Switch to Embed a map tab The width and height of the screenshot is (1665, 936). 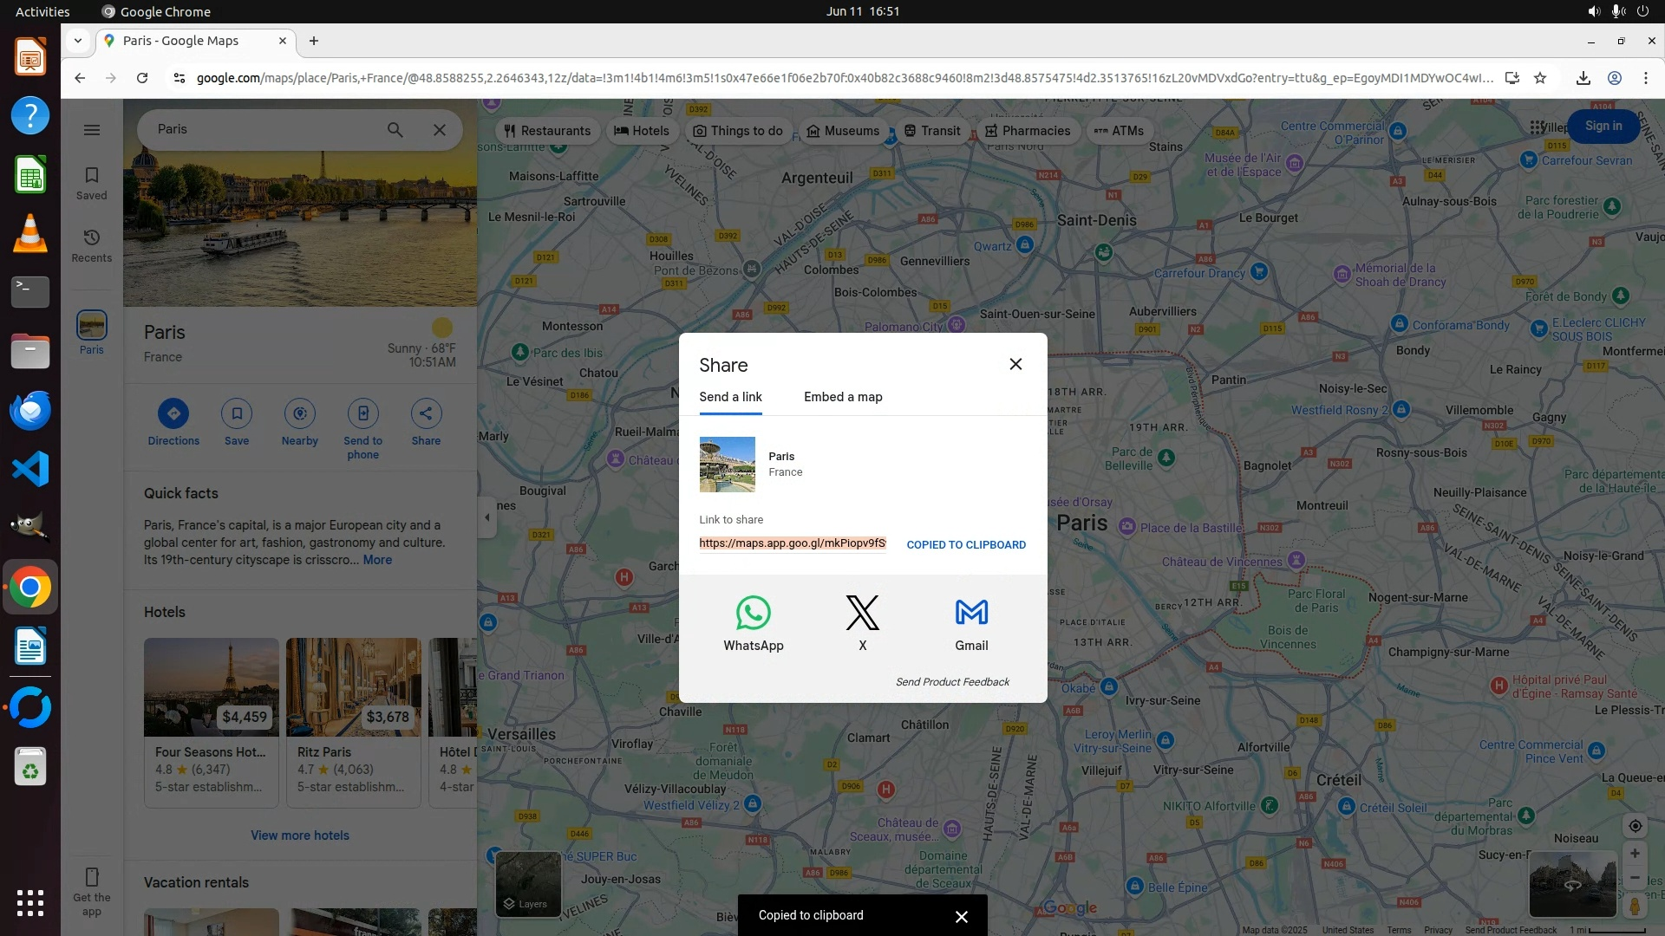pos(843,397)
